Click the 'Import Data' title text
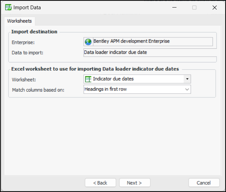 coord(27,7)
